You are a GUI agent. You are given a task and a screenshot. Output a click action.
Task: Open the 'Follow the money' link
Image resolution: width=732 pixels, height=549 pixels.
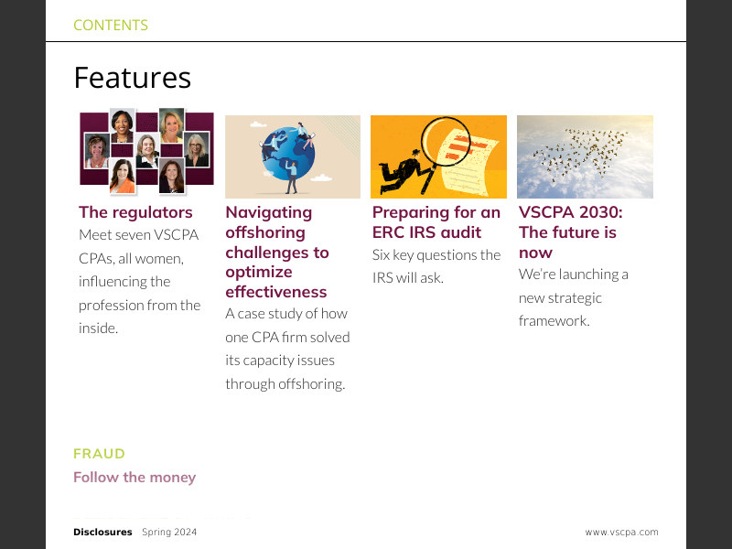tap(135, 478)
